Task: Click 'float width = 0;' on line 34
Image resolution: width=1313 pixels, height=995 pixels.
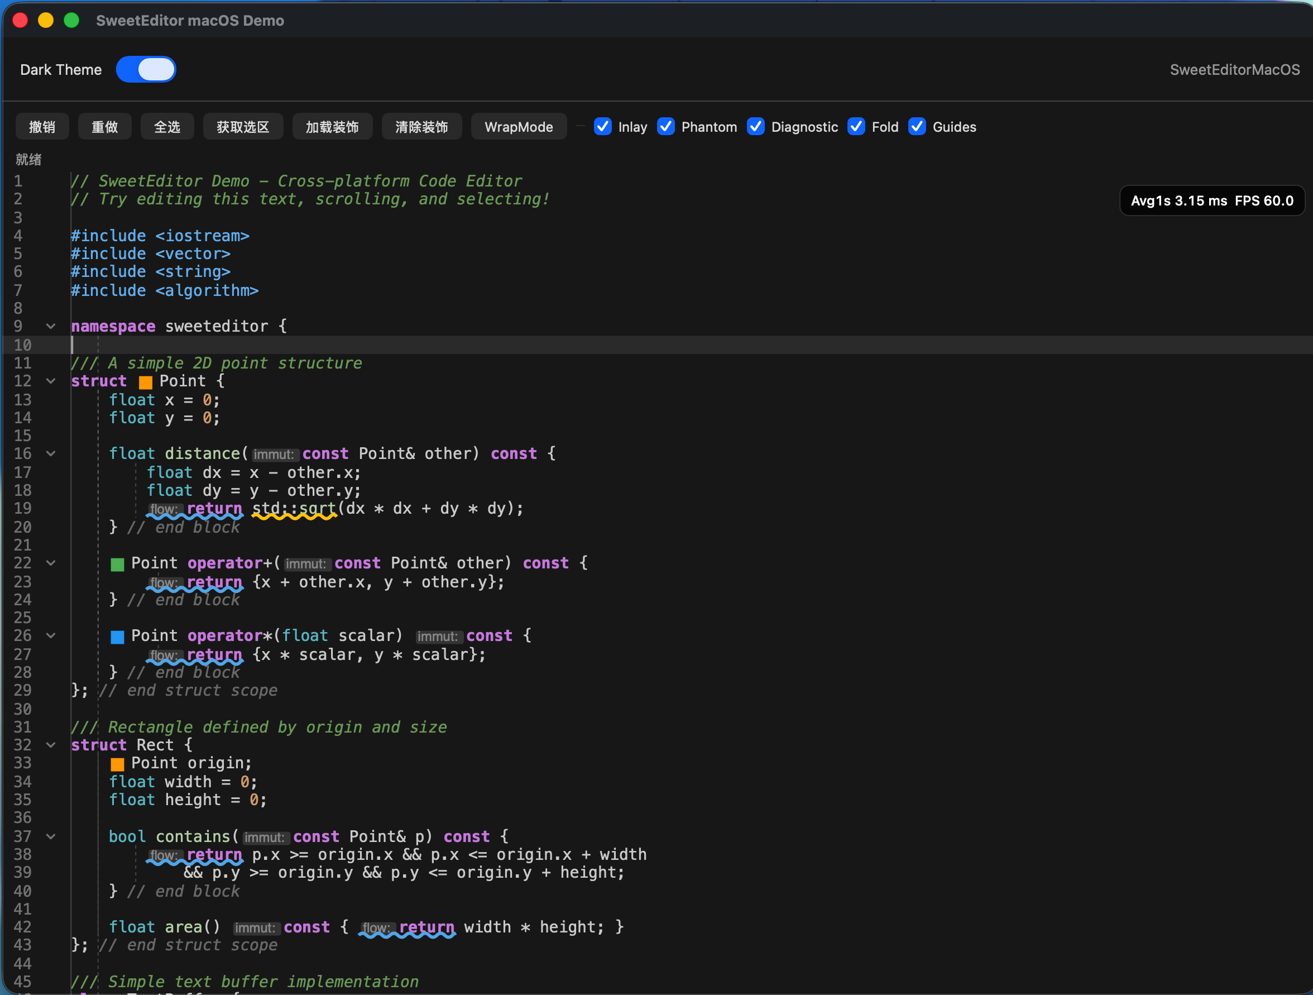Action: tap(183, 781)
